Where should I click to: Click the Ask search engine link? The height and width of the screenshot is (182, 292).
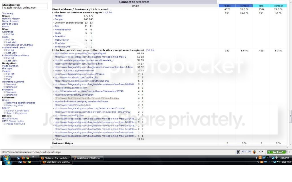(57, 26)
